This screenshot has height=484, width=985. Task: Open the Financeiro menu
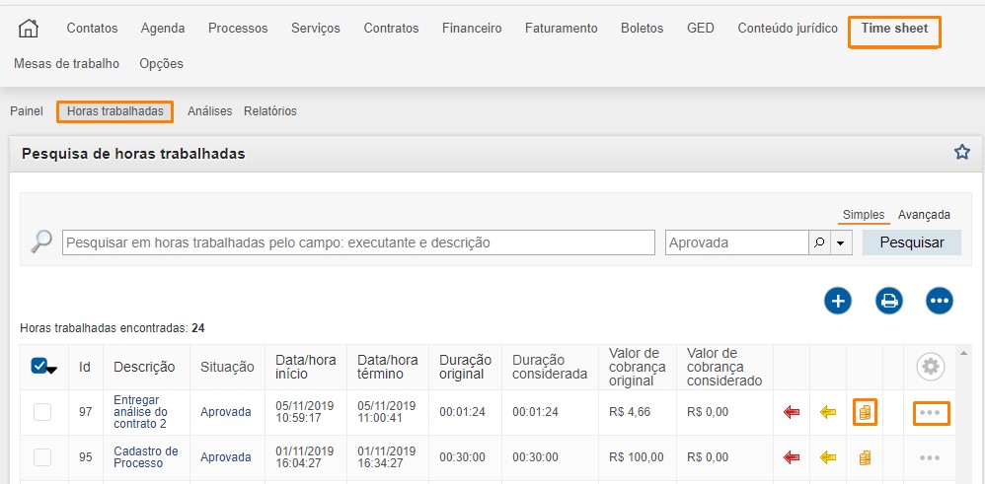[472, 29]
